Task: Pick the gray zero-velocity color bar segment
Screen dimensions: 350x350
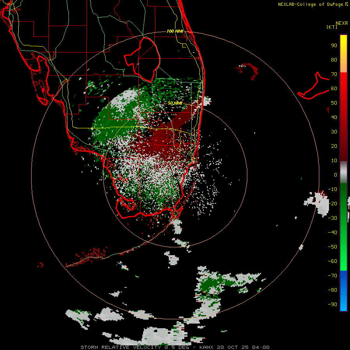Action: [343, 172]
